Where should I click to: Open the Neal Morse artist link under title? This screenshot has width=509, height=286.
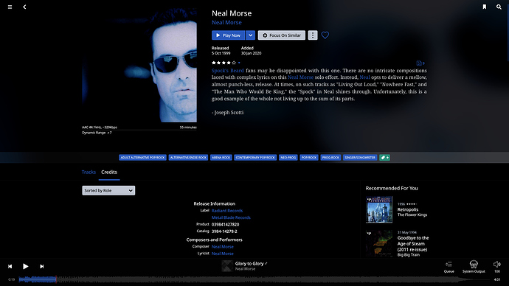coord(226,22)
